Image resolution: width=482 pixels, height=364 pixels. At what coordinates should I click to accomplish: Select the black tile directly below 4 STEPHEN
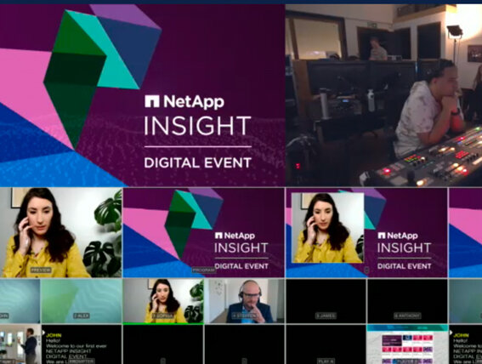coord(245,344)
